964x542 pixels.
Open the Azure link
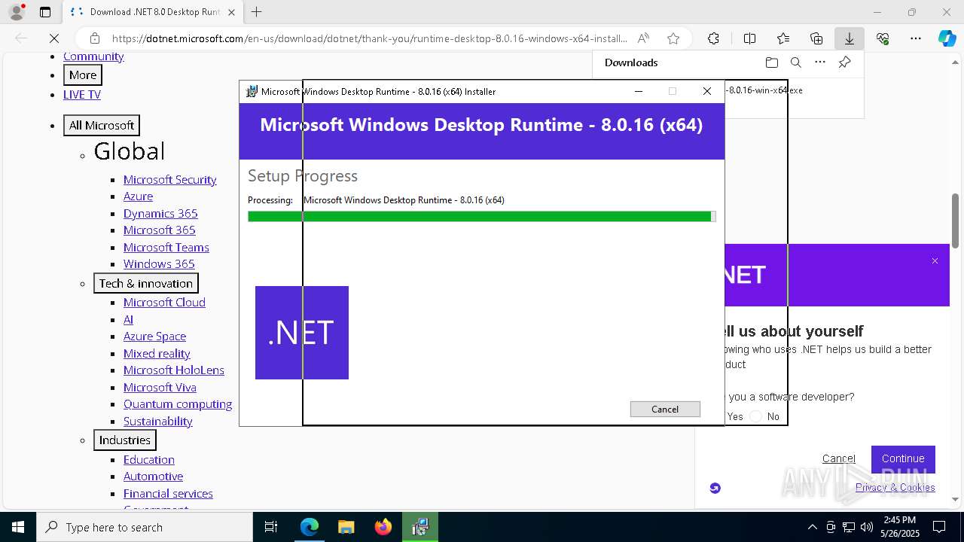(x=138, y=196)
